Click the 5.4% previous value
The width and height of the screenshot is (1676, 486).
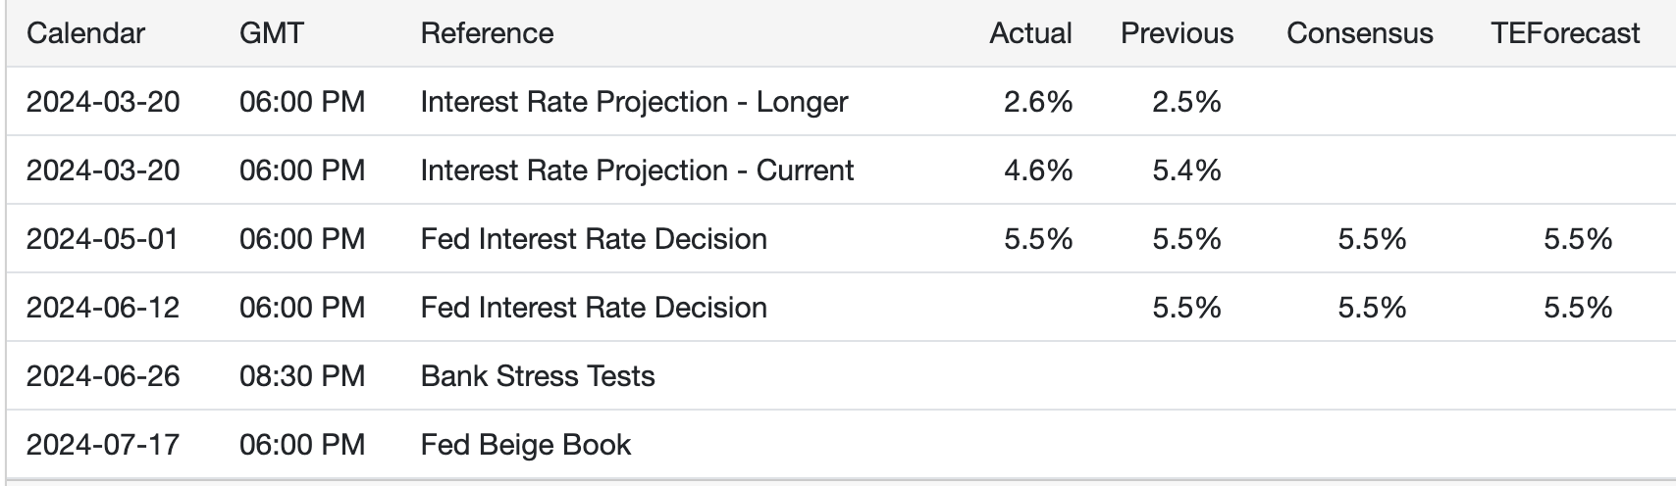(1186, 170)
